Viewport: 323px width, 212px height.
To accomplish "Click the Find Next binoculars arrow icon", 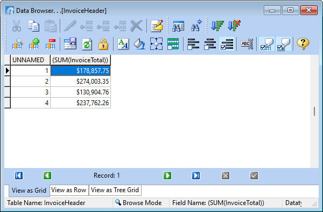I will point(196,26).
